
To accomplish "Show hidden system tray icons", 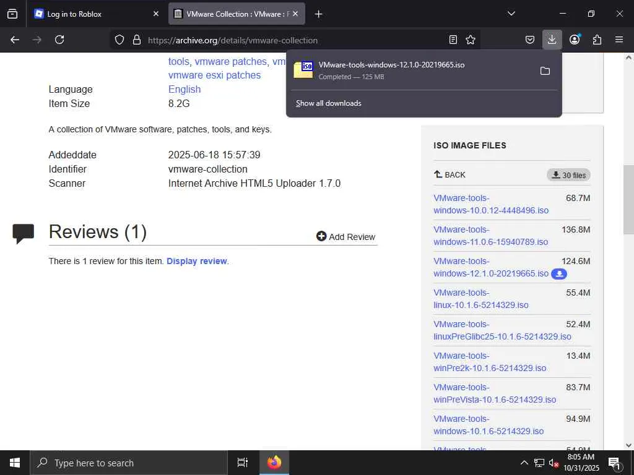I will (524, 463).
